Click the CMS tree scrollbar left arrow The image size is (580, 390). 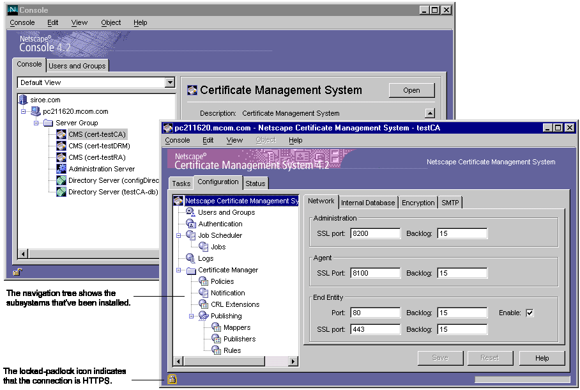coord(178,361)
